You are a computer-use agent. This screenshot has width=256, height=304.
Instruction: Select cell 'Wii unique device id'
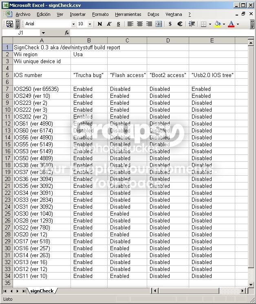42,62
